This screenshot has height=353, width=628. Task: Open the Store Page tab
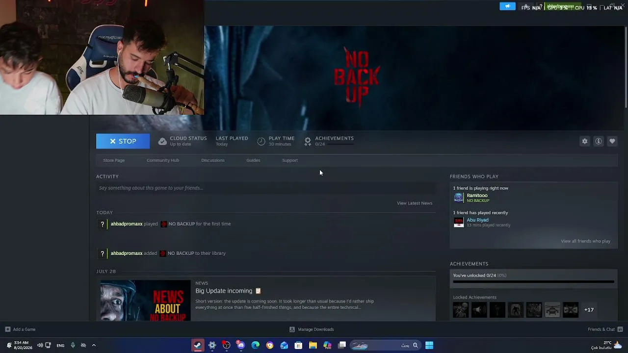(x=114, y=160)
